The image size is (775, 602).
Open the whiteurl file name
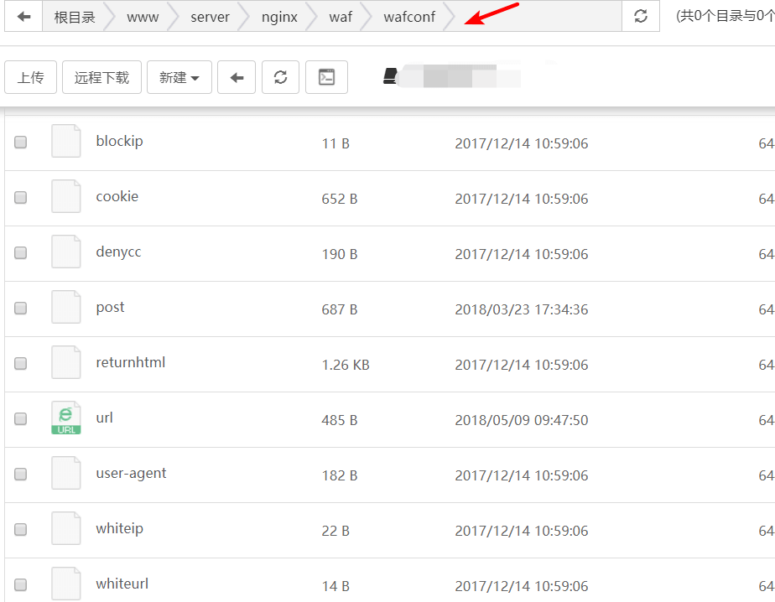122,584
